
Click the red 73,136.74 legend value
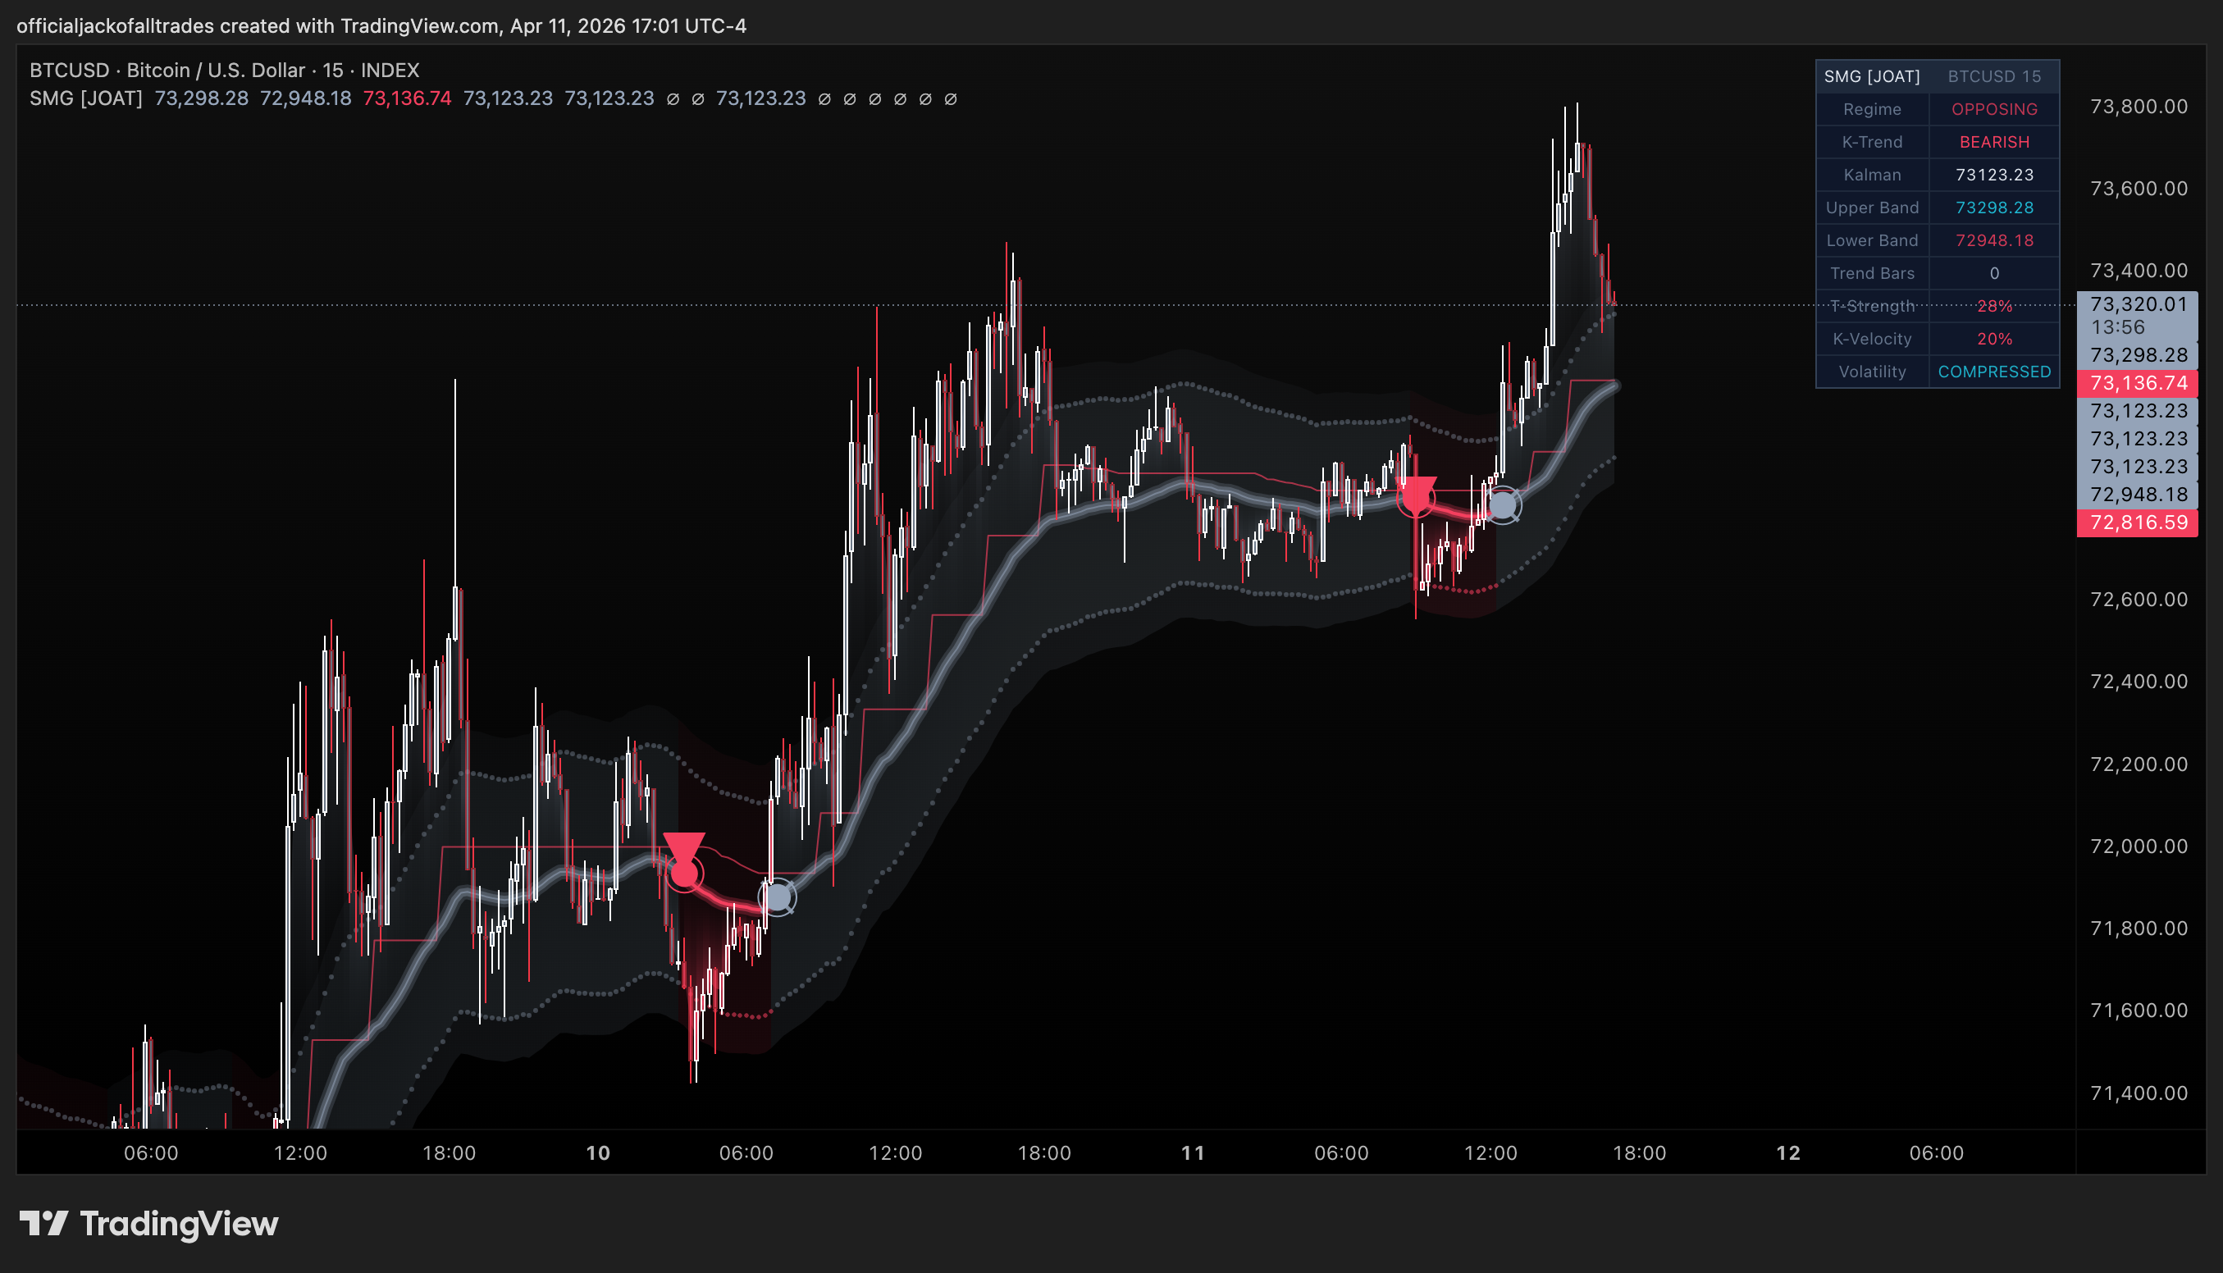[407, 98]
